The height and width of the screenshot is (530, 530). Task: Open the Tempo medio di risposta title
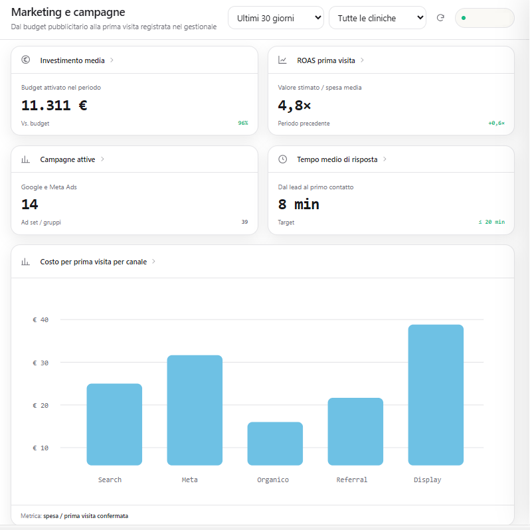pyautogui.click(x=337, y=159)
